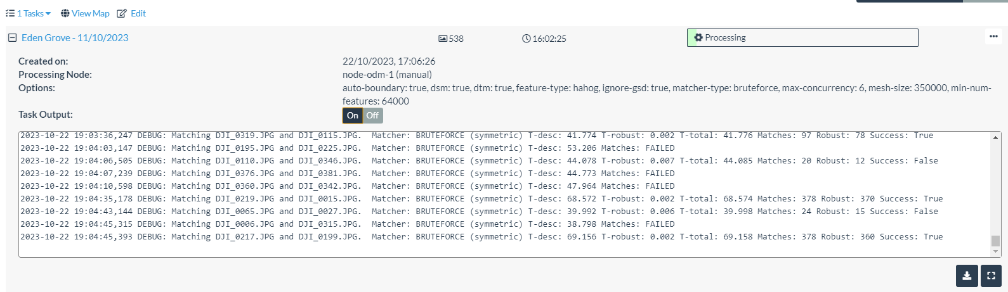Expand the 1 Tasks dropdown caret
The width and height of the screenshot is (1008, 292).
(x=48, y=14)
